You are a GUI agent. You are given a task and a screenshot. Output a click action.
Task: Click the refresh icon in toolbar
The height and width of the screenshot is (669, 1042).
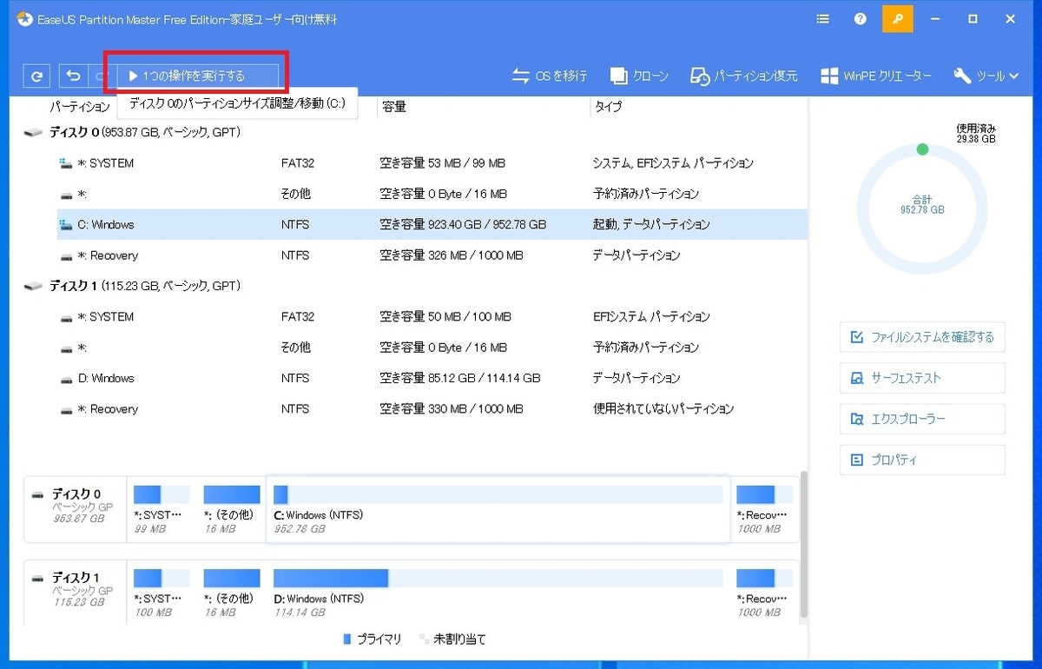pos(36,76)
